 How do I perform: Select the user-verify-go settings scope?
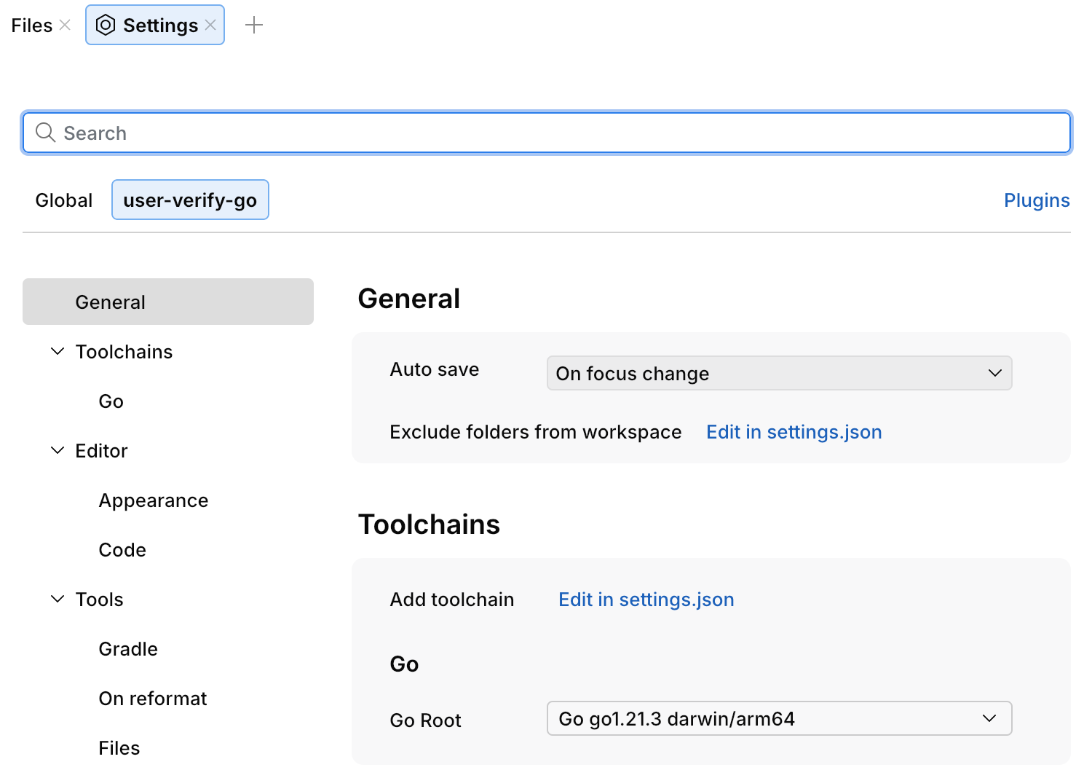tap(190, 200)
